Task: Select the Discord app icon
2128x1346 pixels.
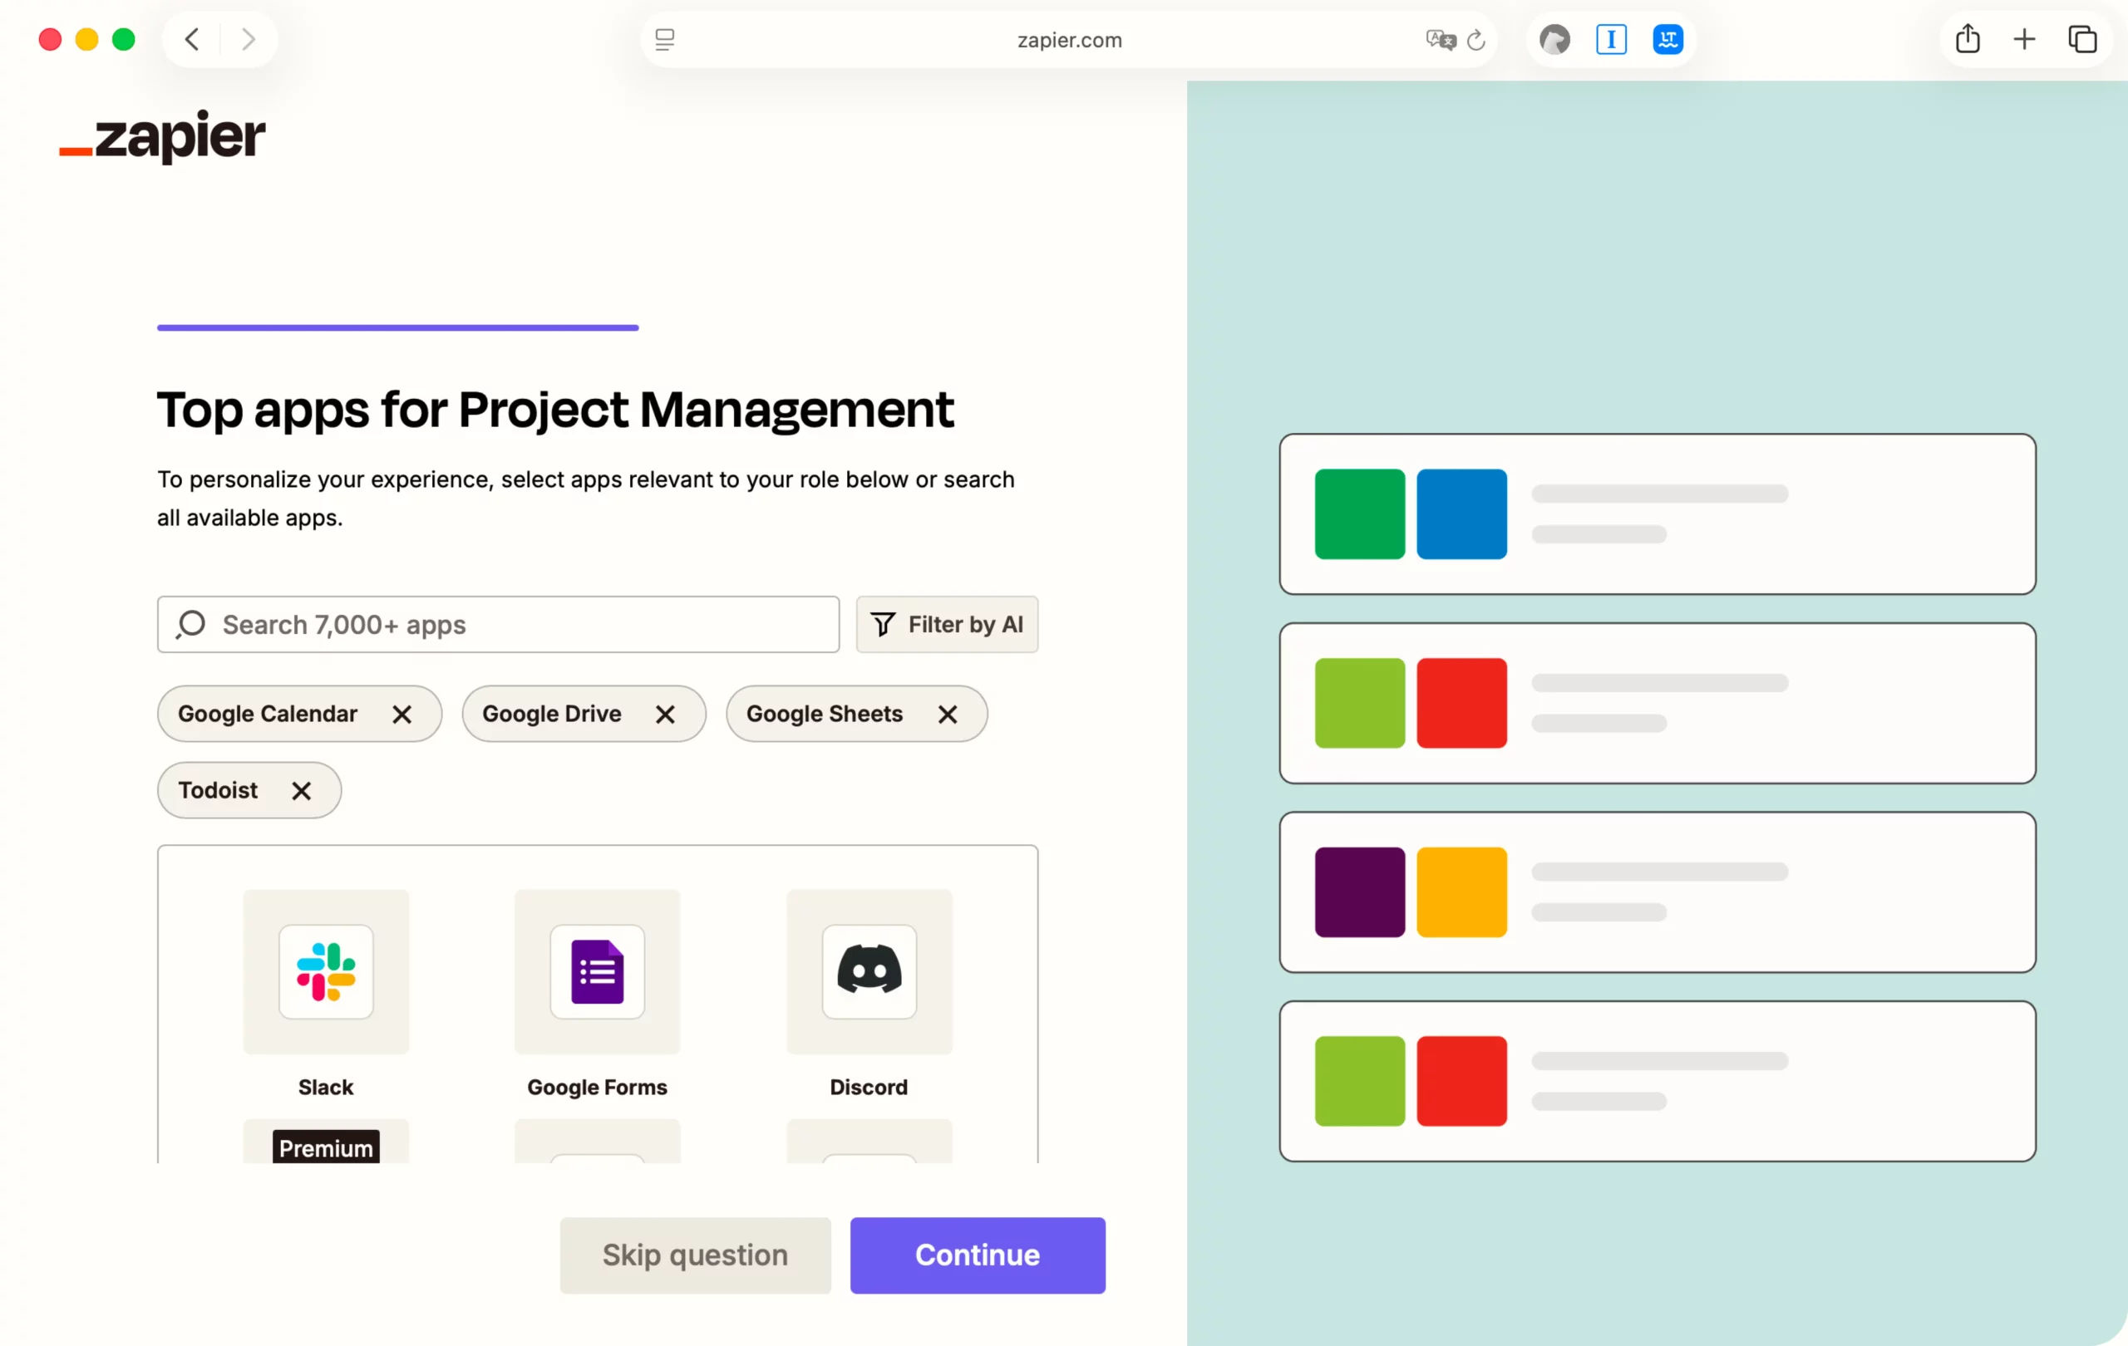Action: (x=869, y=971)
